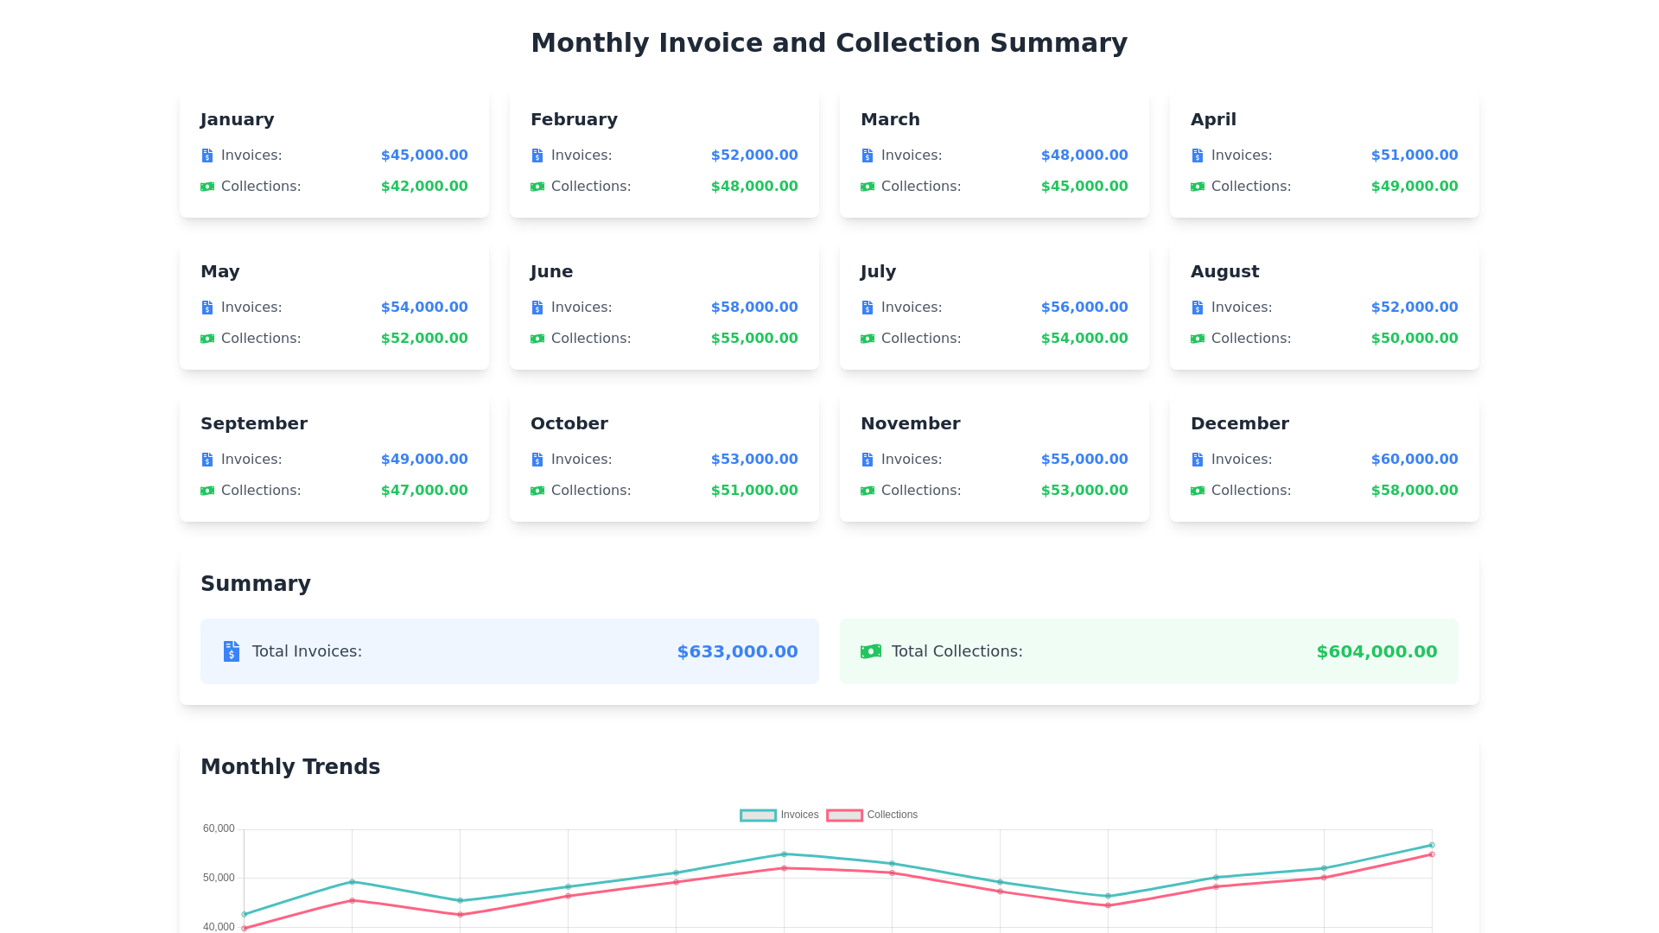Click the $604,000.00 total collections amount
Screen dimensions: 1659x933
point(1376,651)
